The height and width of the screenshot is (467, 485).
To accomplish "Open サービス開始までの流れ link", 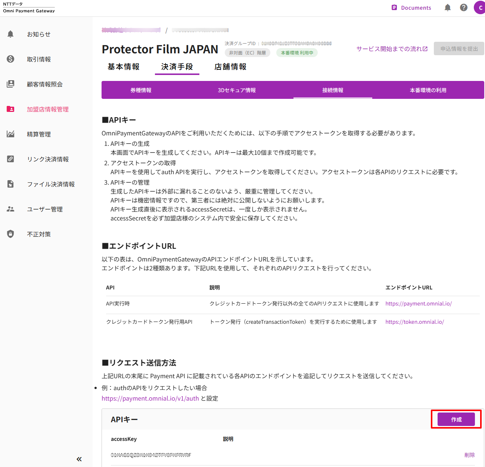I will point(392,49).
